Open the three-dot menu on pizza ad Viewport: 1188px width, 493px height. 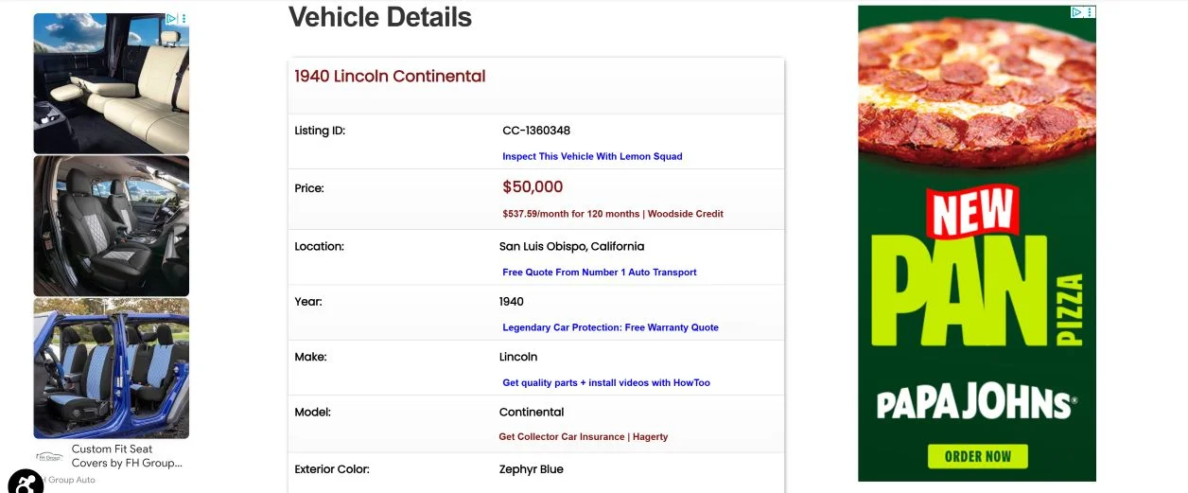tap(1090, 12)
